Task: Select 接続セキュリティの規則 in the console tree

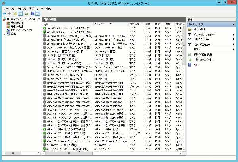Action: [22, 30]
